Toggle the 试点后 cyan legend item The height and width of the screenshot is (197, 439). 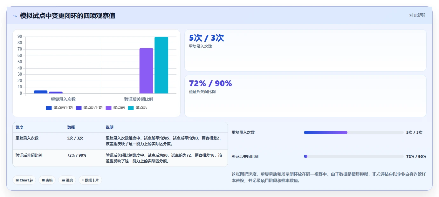pyautogui.click(x=137, y=108)
